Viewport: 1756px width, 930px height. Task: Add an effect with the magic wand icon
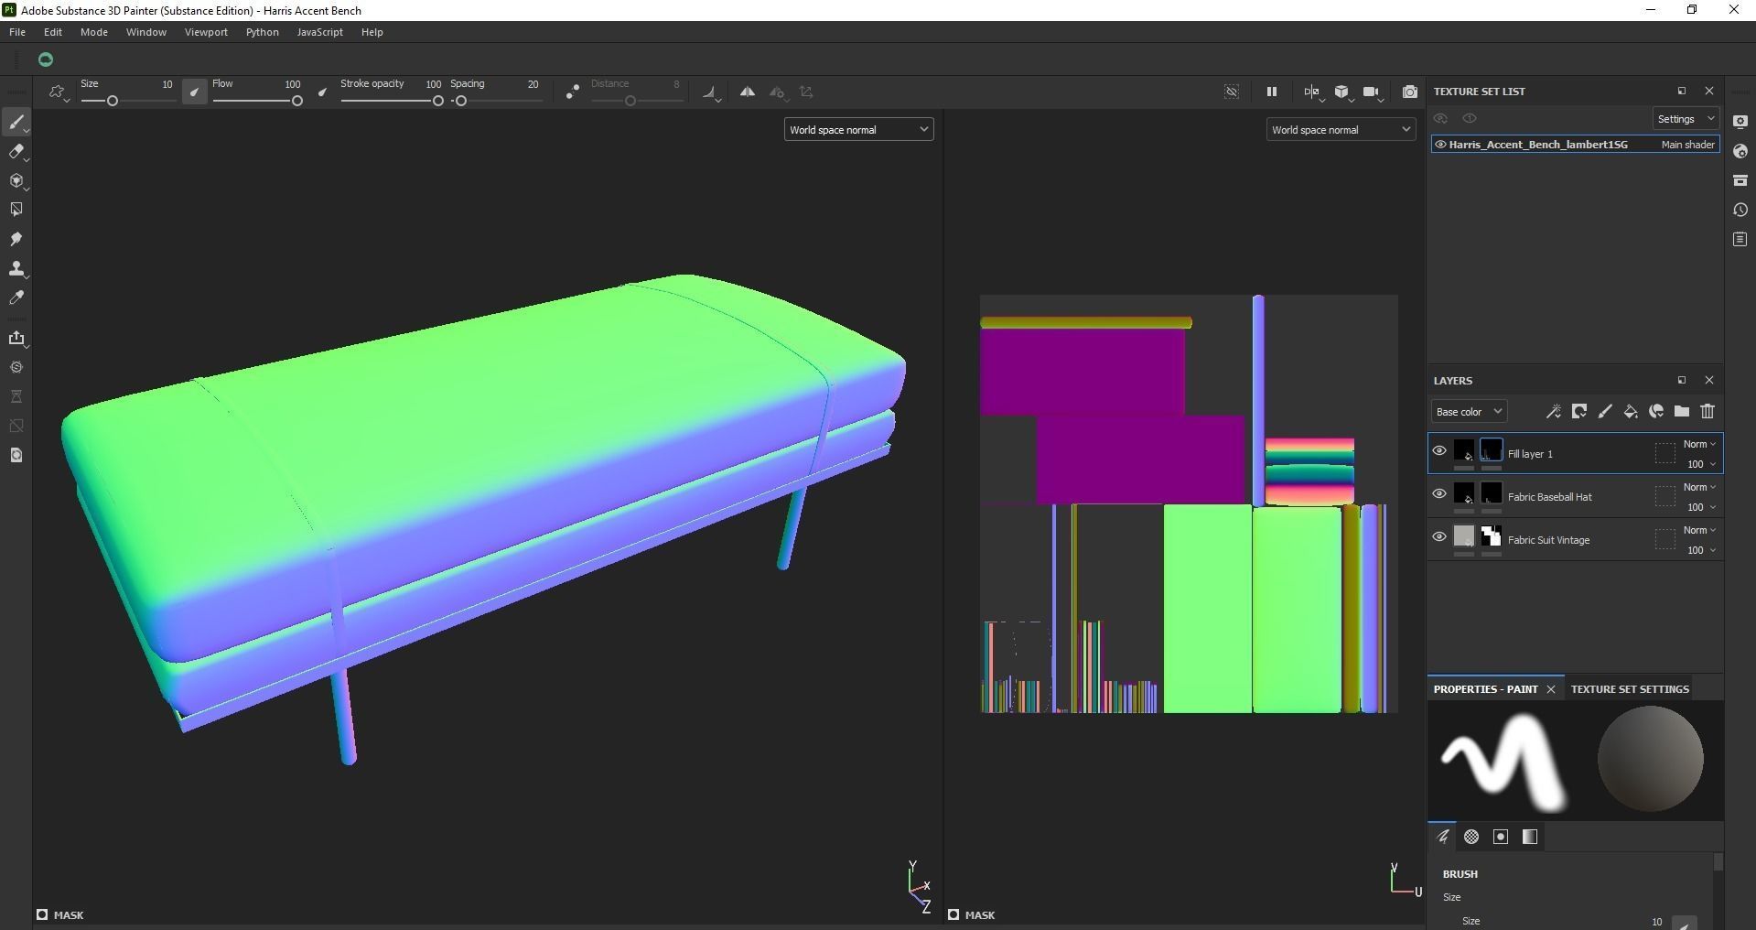tap(1553, 412)
